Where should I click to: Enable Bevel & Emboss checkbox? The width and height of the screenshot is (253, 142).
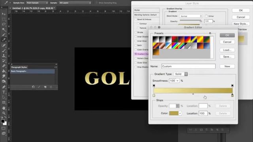coord(136,19)
